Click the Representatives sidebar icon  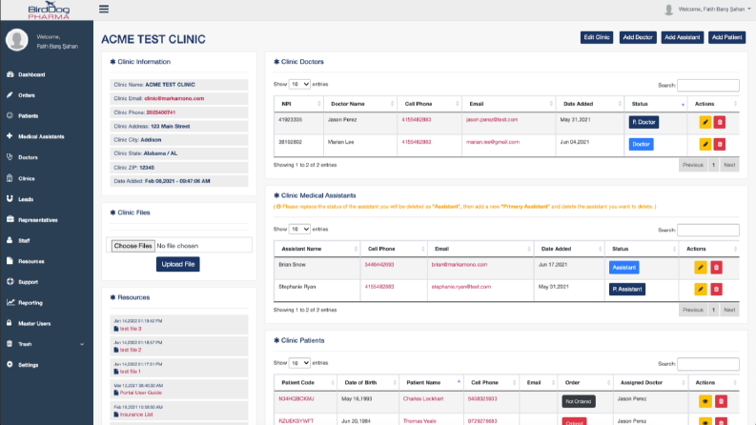coord(10,219)
